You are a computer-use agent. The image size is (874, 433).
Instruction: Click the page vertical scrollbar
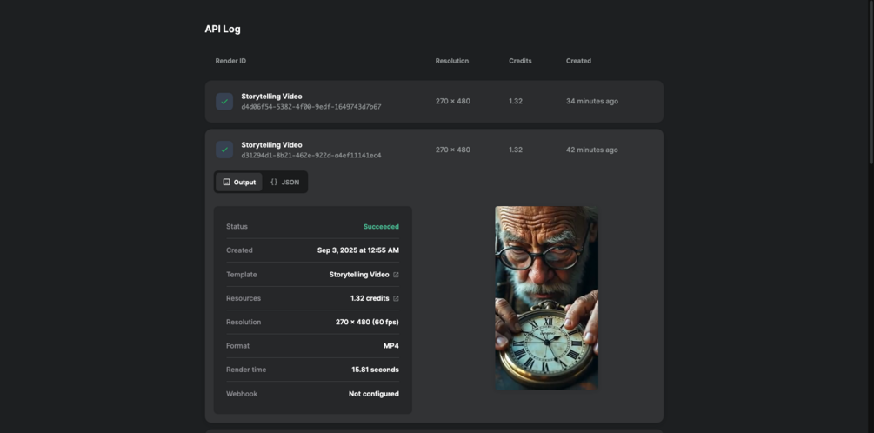pyautogui.click(x=871, y=82)
